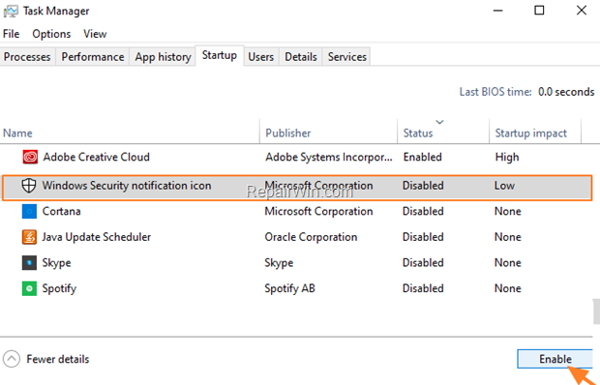Open the View menu

tap(95, 34)
